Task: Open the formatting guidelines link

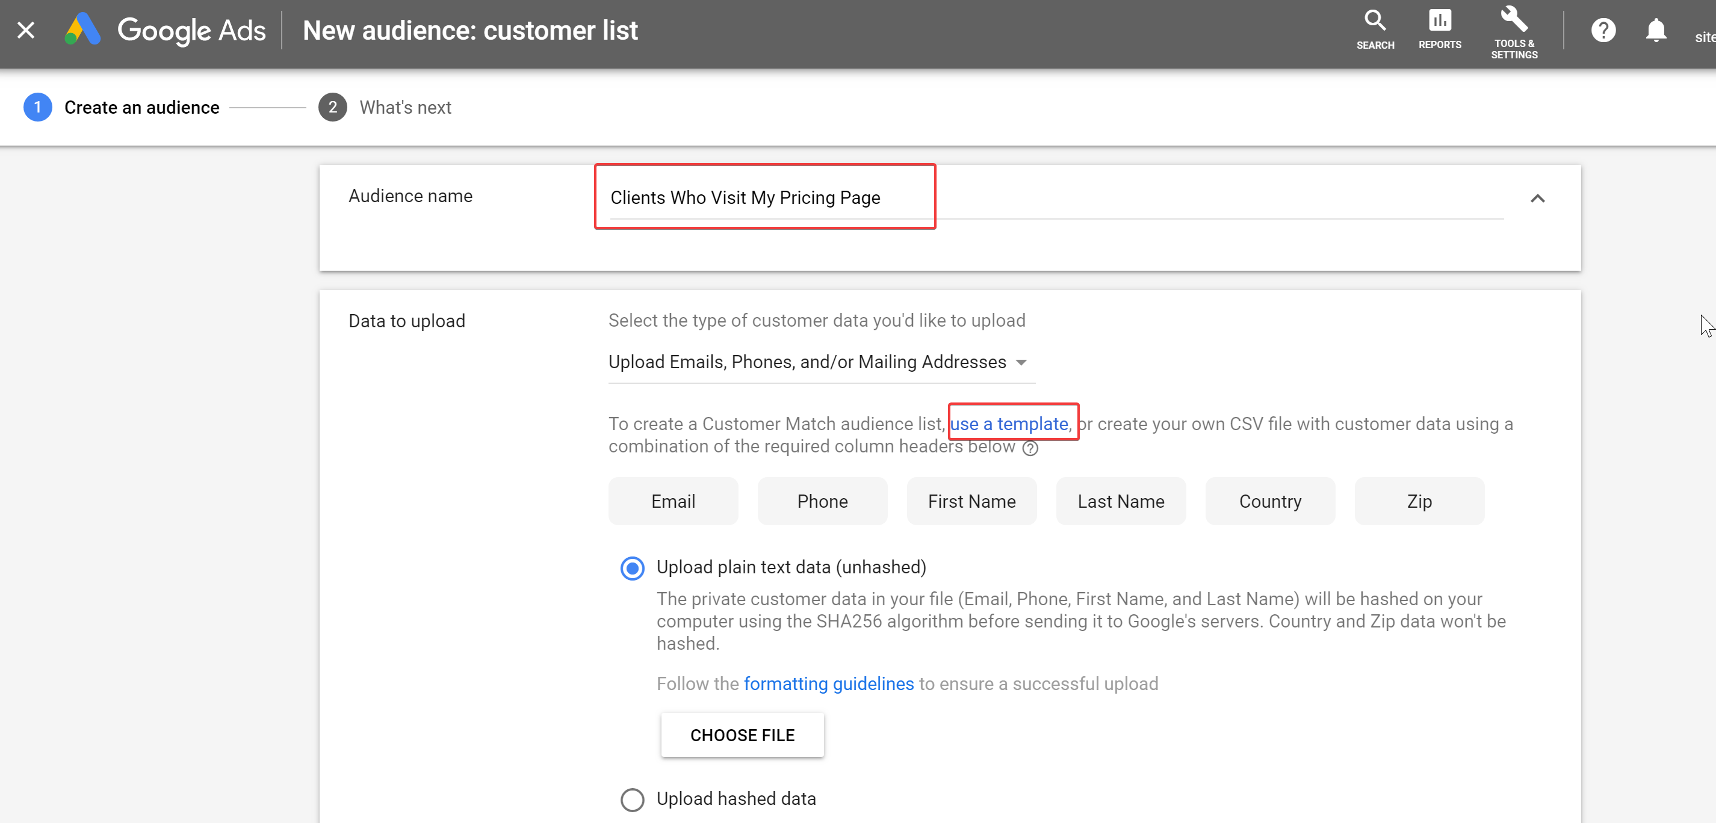Action: click(828, 684)
